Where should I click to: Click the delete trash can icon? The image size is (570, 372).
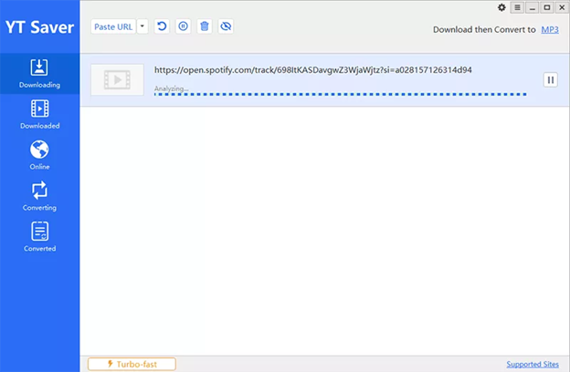point(205,26)
